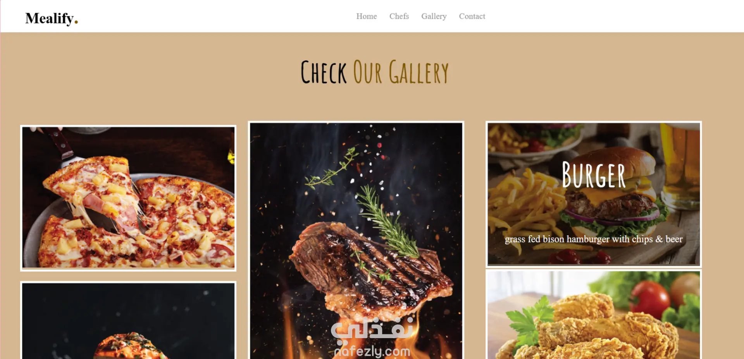Open the Burger gallery card
This screenshot has width=744, height=359.
coord(593,194)
